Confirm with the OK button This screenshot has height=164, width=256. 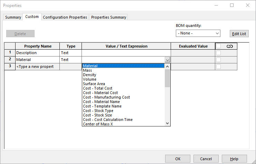coord(178,159)
